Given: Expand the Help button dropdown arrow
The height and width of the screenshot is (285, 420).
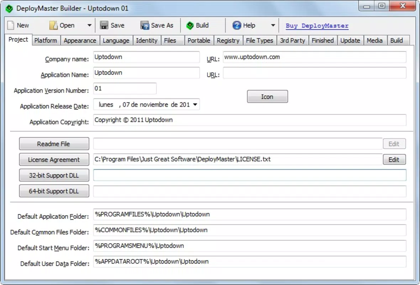Looking at the screenshot, I should click(x=273, y=25).
